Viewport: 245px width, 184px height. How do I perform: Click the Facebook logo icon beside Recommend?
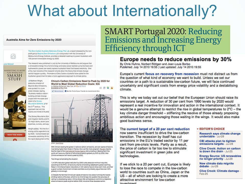point(66,91)
